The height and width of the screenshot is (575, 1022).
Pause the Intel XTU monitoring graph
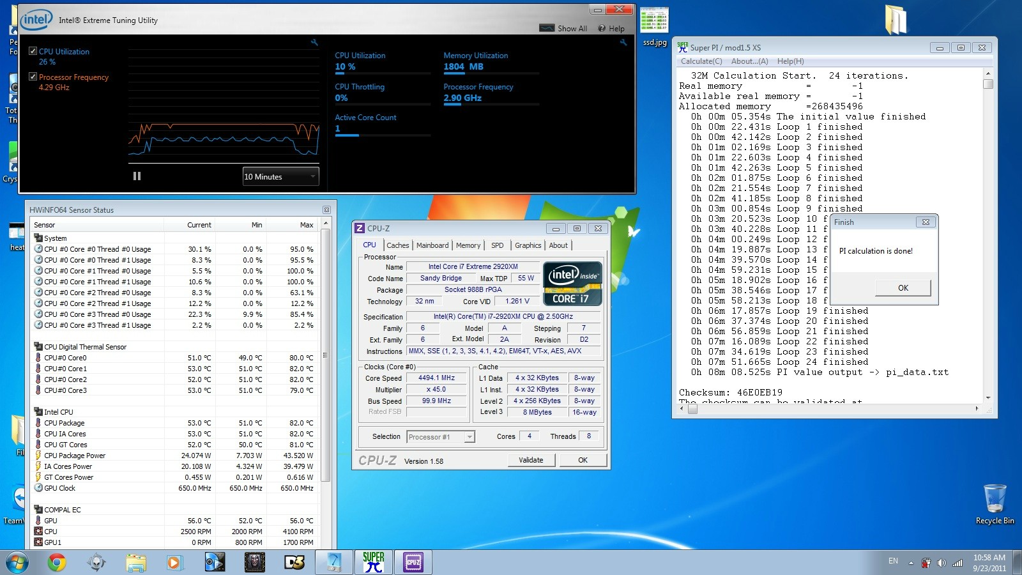pyautogui.click(x=137, y=176)
